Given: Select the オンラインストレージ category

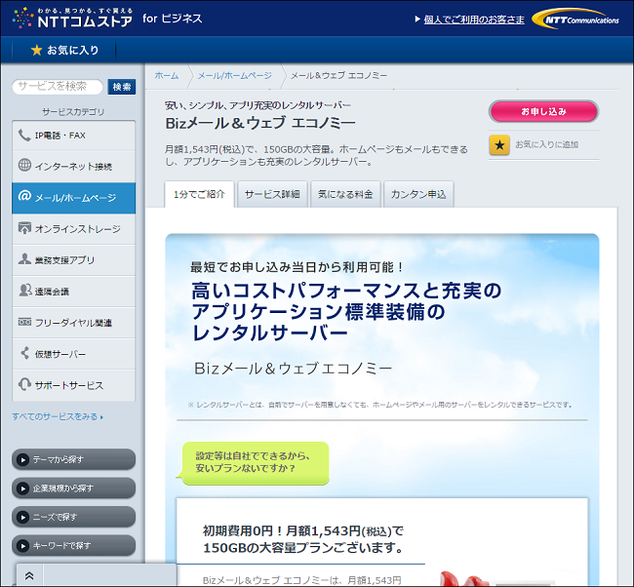Looking at the screenshot, I should [x=73, y=229].
